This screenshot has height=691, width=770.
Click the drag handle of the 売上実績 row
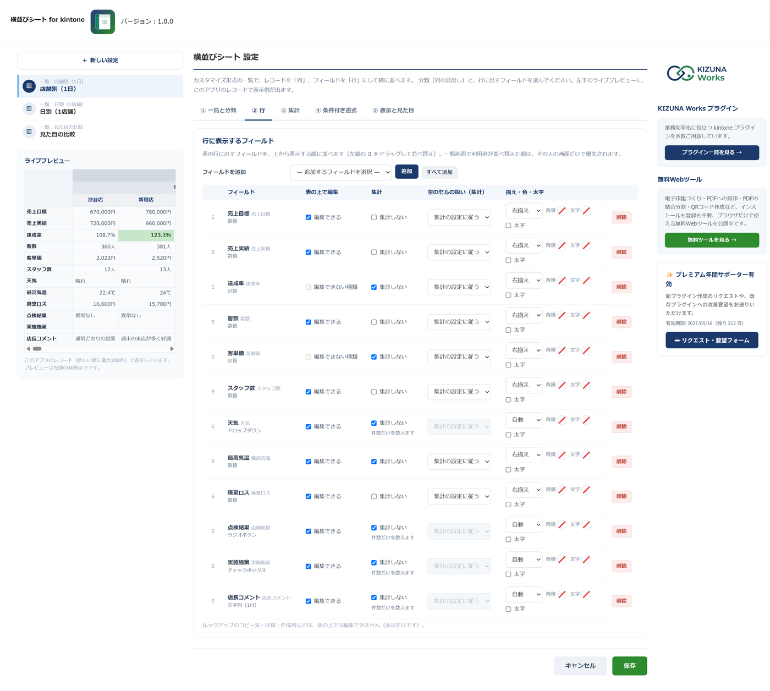(213, 253)
